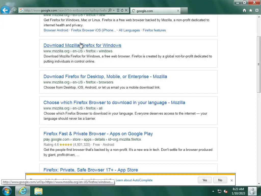Click 'www.mozilla.org › en-US › firefox › all' text
Image resolution: width=261 pixels, height=196 pixels.
pyautogui.click(x=73, y=108)
